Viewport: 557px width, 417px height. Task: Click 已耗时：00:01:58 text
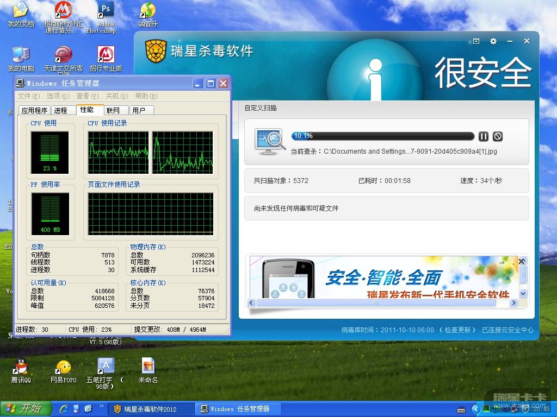click(x=385, y=180)
